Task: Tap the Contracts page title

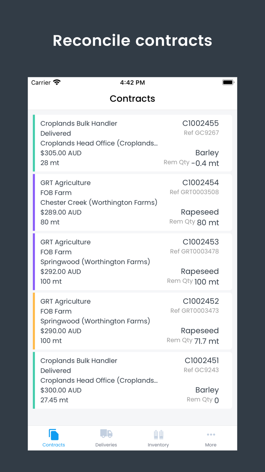Action: tap(132, 99)
